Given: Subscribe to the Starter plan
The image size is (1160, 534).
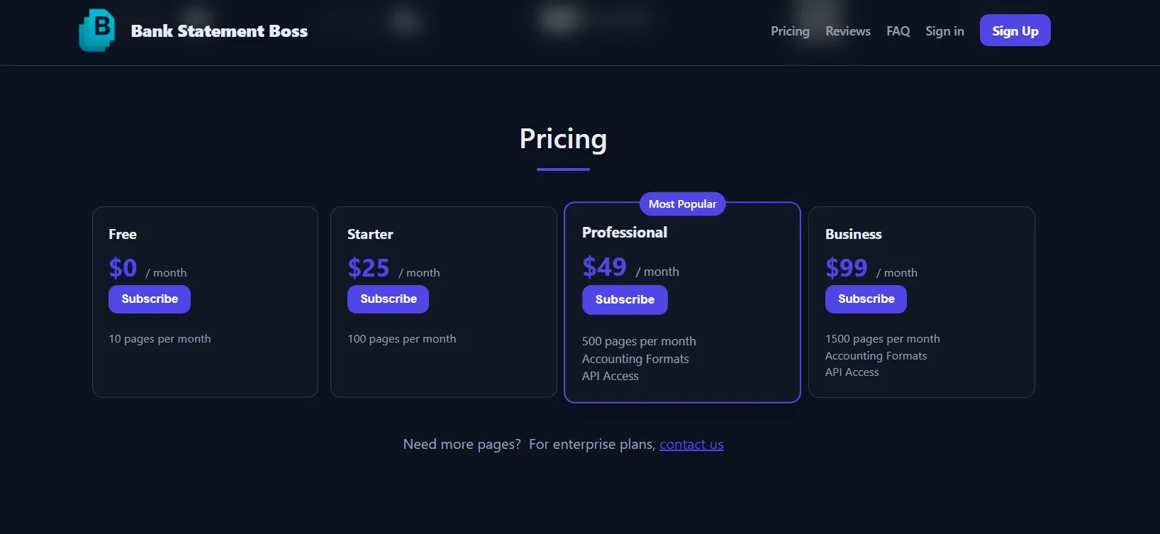Looking at the screenshot, I should coord(388,299).
